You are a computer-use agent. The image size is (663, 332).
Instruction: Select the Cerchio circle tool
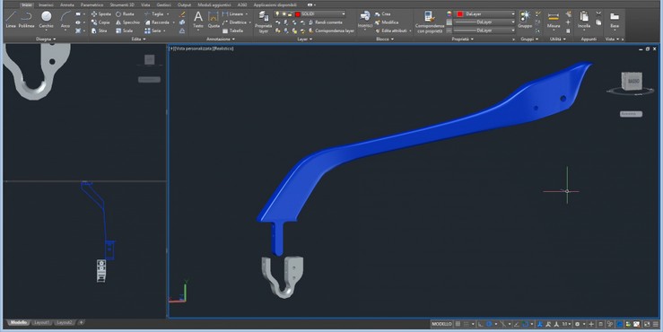pos(46,20)
